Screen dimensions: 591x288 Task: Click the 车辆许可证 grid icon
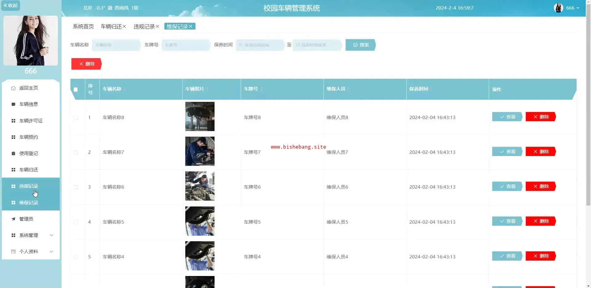13,121
